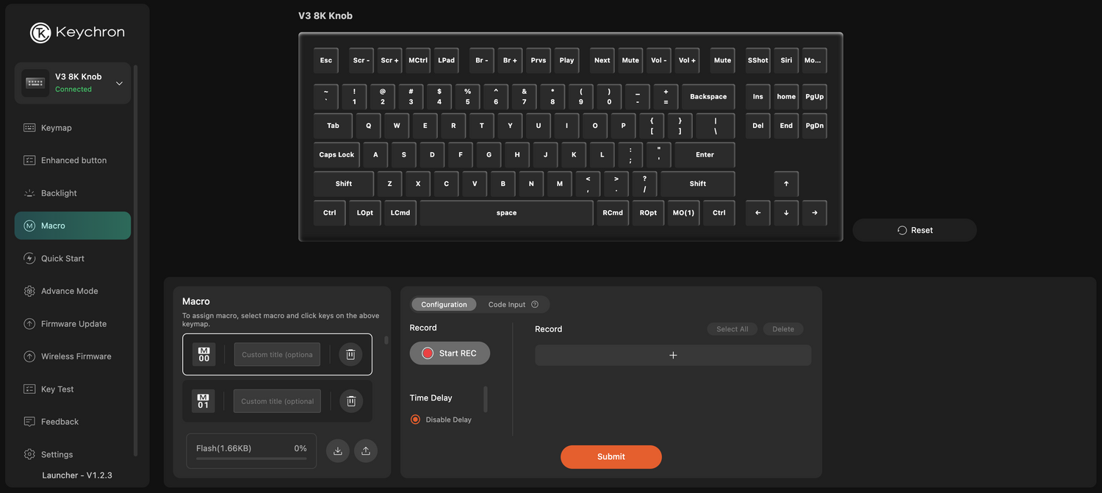
Task: Select the M01 macro slot icon
Action: (x=204, y=401)
